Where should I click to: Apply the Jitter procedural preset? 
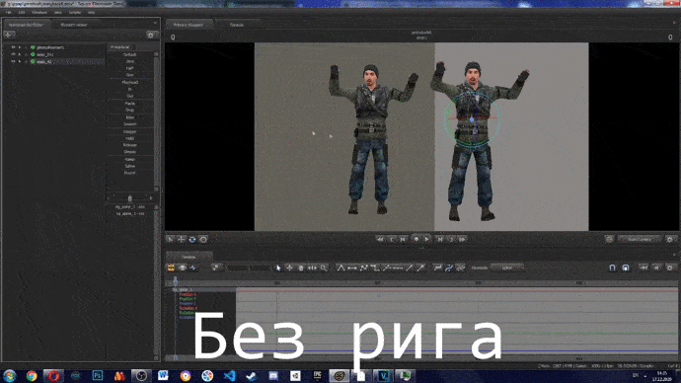click(x=130, y=117)
